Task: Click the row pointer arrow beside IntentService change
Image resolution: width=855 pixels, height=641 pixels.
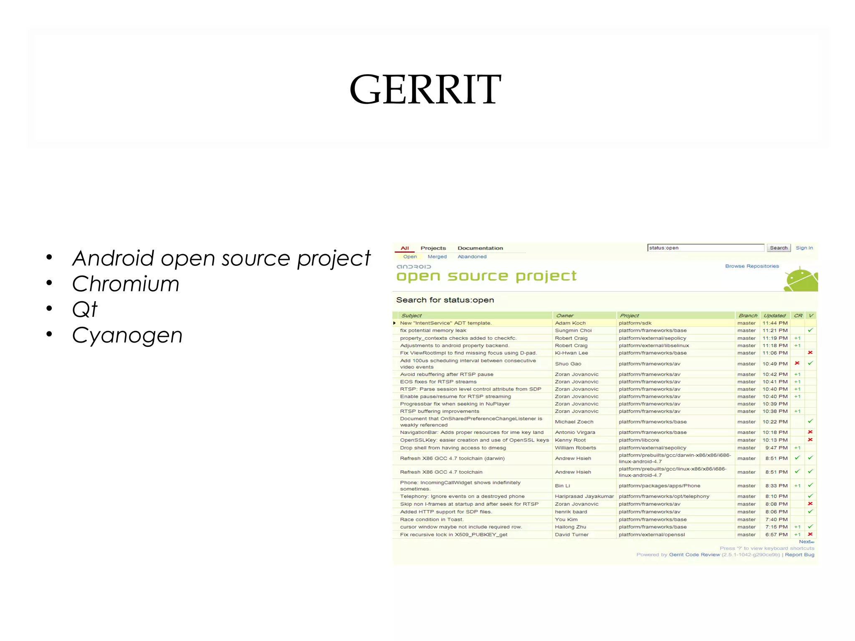Action: pos(395,323)
